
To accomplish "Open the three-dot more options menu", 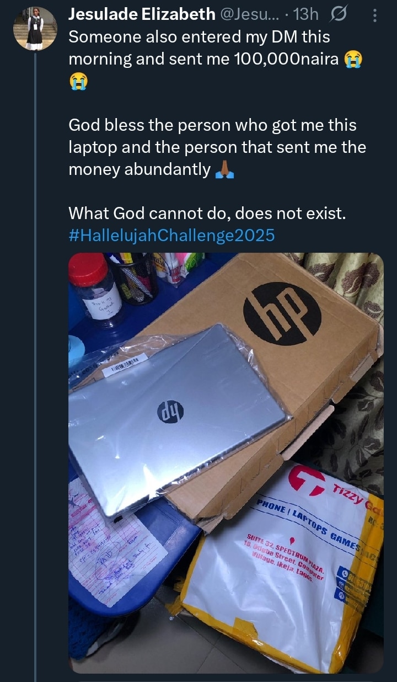I will pyautogui.click(x=375, y=16).
